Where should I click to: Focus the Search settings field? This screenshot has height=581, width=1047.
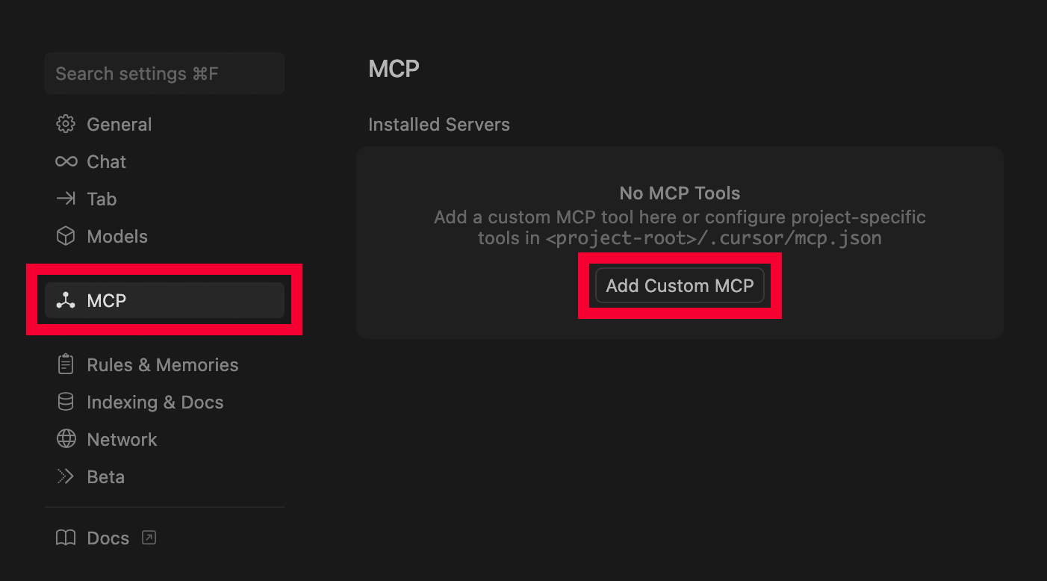point(164,73)
